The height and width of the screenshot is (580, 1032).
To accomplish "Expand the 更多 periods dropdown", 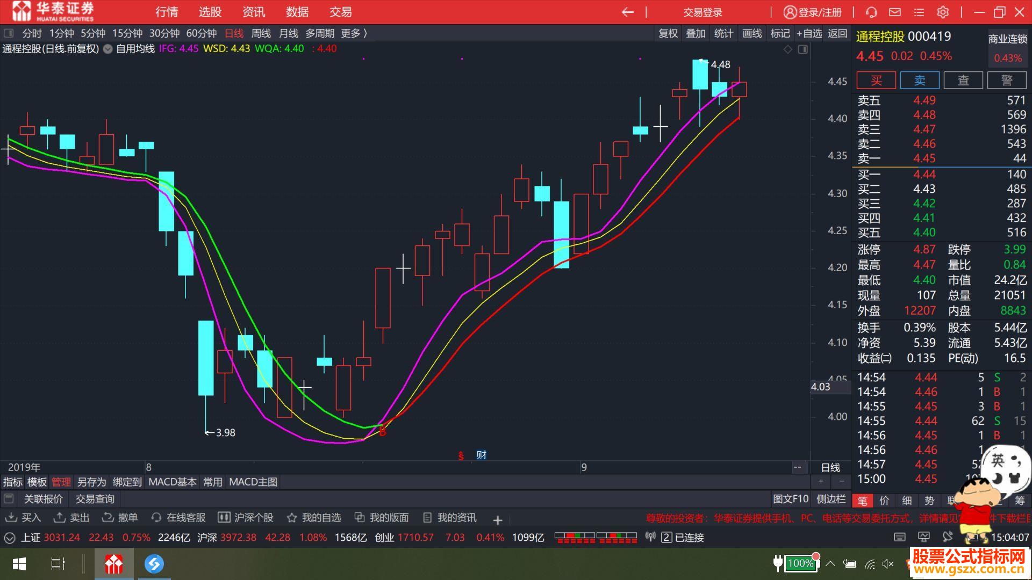I will (x=354, y=33).
